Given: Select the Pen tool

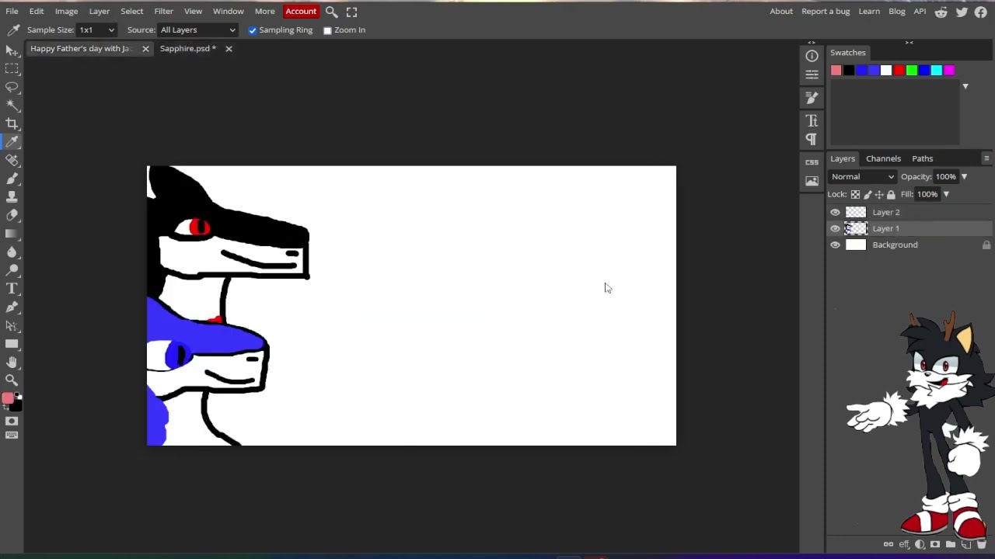Looking at the screenshot, I should [12, 307].
